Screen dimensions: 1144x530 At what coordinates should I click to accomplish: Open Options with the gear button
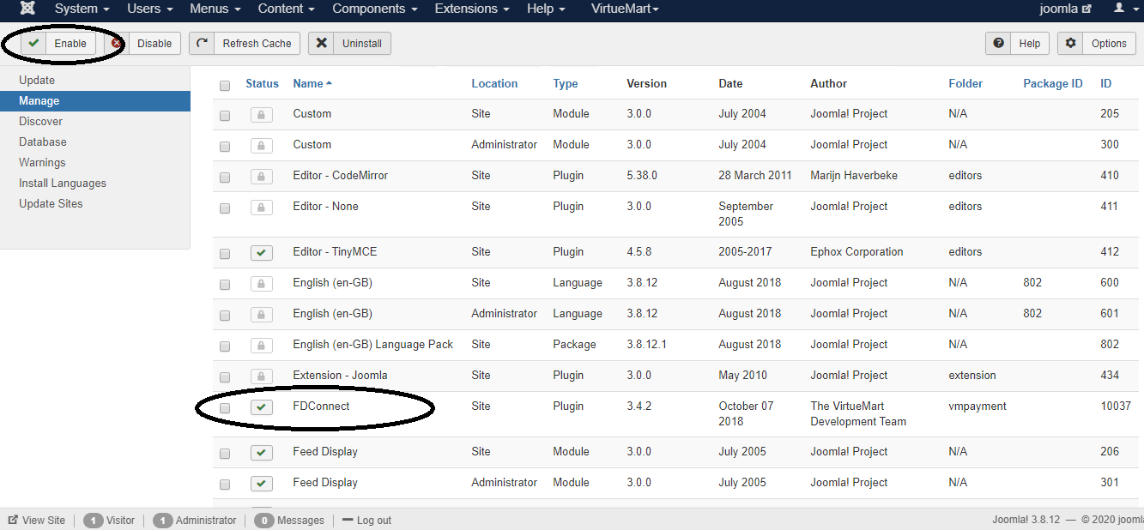[1097, 43]
